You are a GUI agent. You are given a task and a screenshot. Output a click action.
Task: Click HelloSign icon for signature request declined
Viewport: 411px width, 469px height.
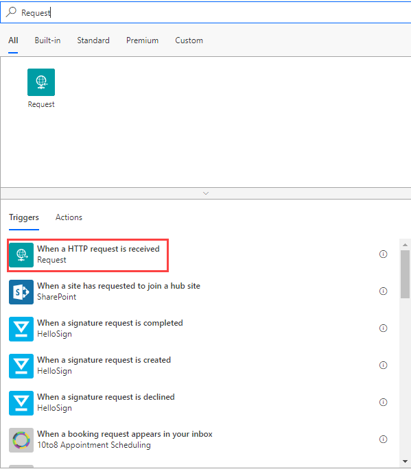point(21,403)
